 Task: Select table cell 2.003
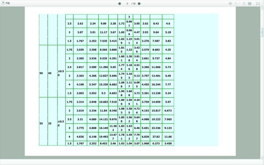coord(80,93)
